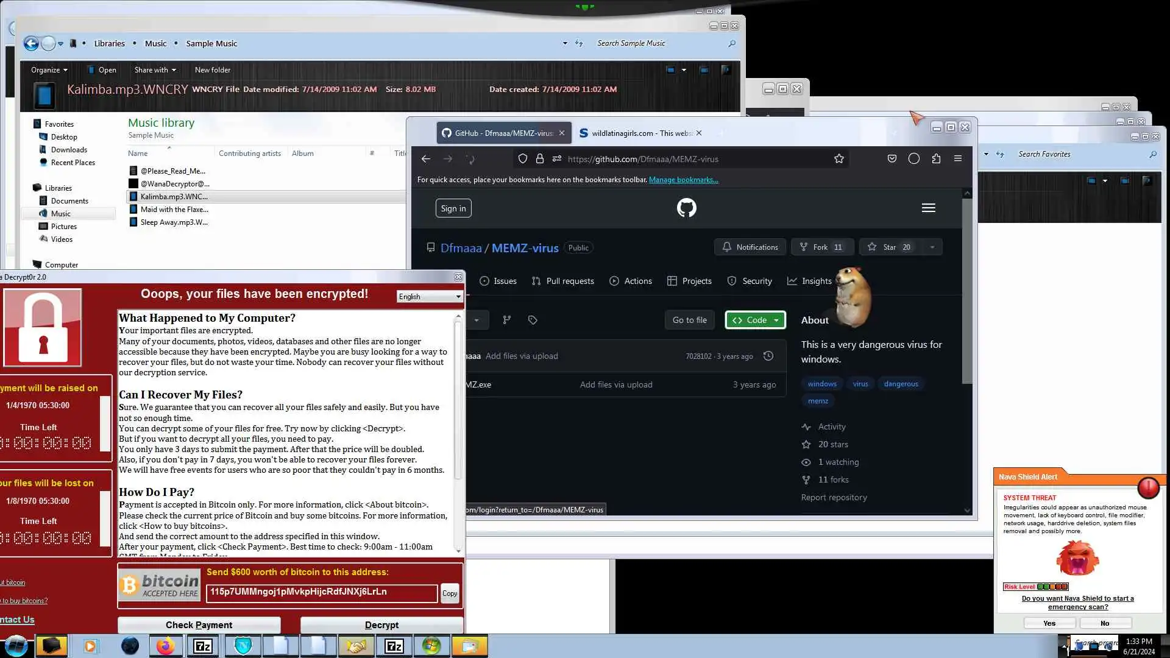Viewport: 1170px width, 658px height.
Task: Open the English language dropdown
Action: pos(430,297)
